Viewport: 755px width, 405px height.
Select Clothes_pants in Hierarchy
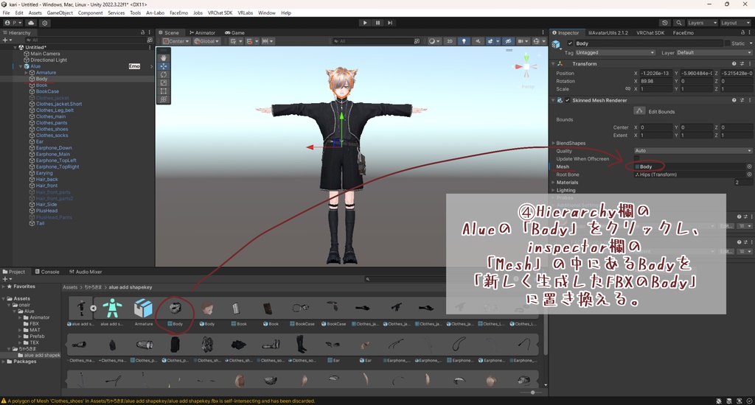pyautogui.click(x=52, y=123)
